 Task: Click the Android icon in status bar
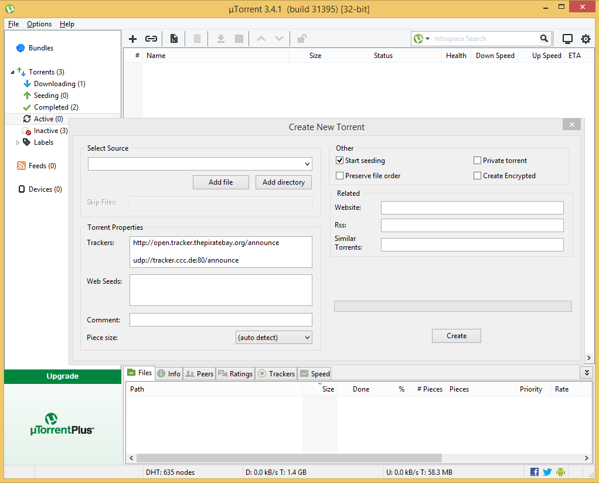point(560,472)
